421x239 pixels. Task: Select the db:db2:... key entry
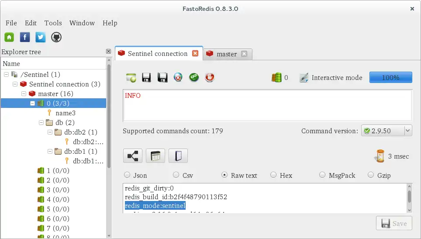point(88,142)
